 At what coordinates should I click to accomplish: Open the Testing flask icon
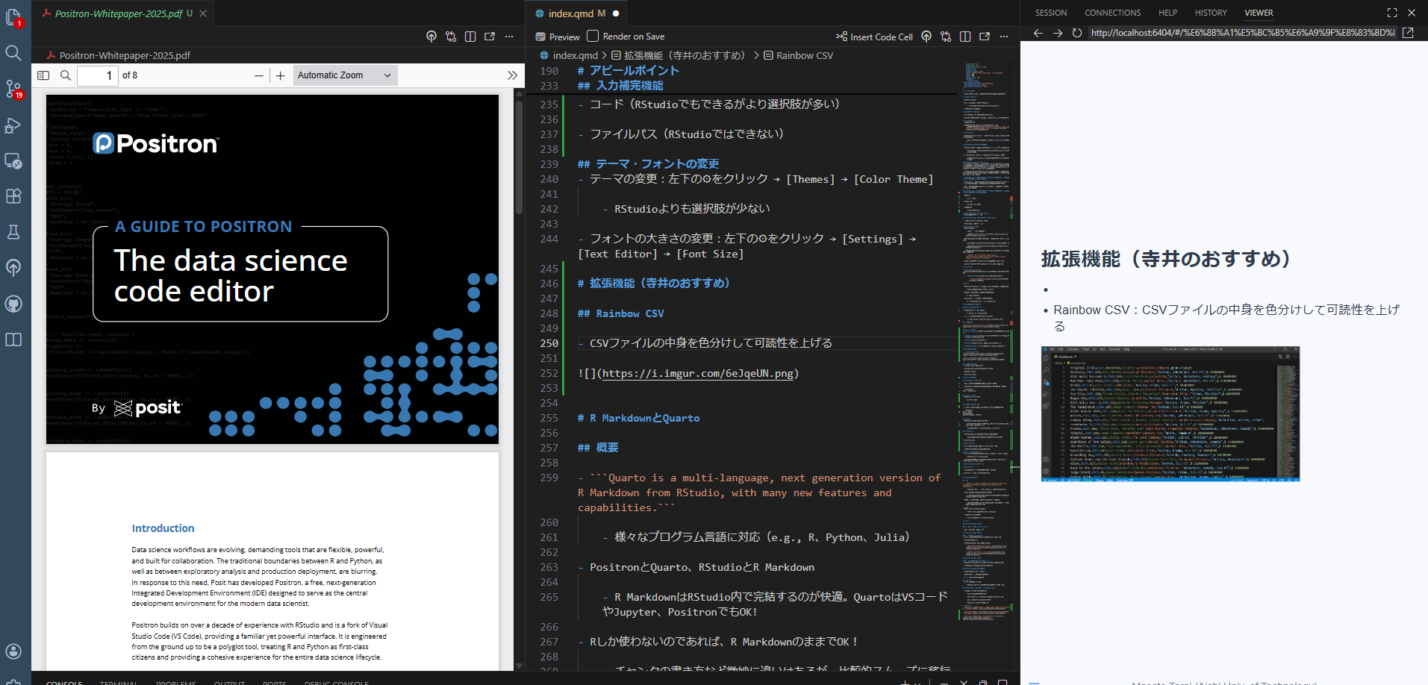point(13,232)
